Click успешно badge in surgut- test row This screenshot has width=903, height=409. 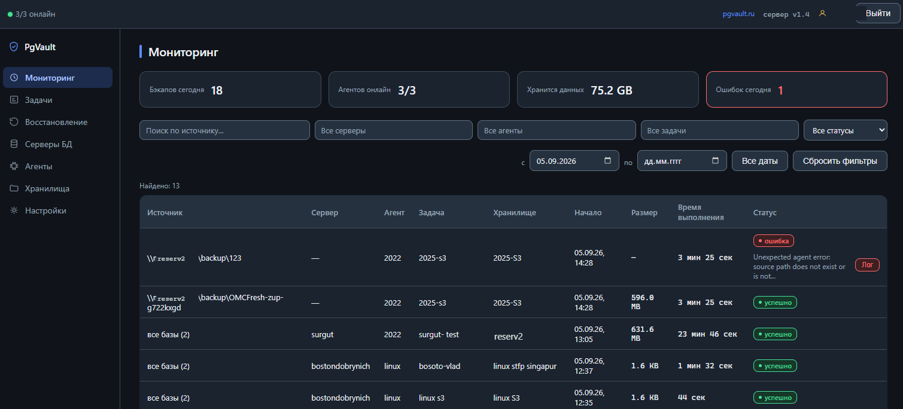tap(775, 334)
